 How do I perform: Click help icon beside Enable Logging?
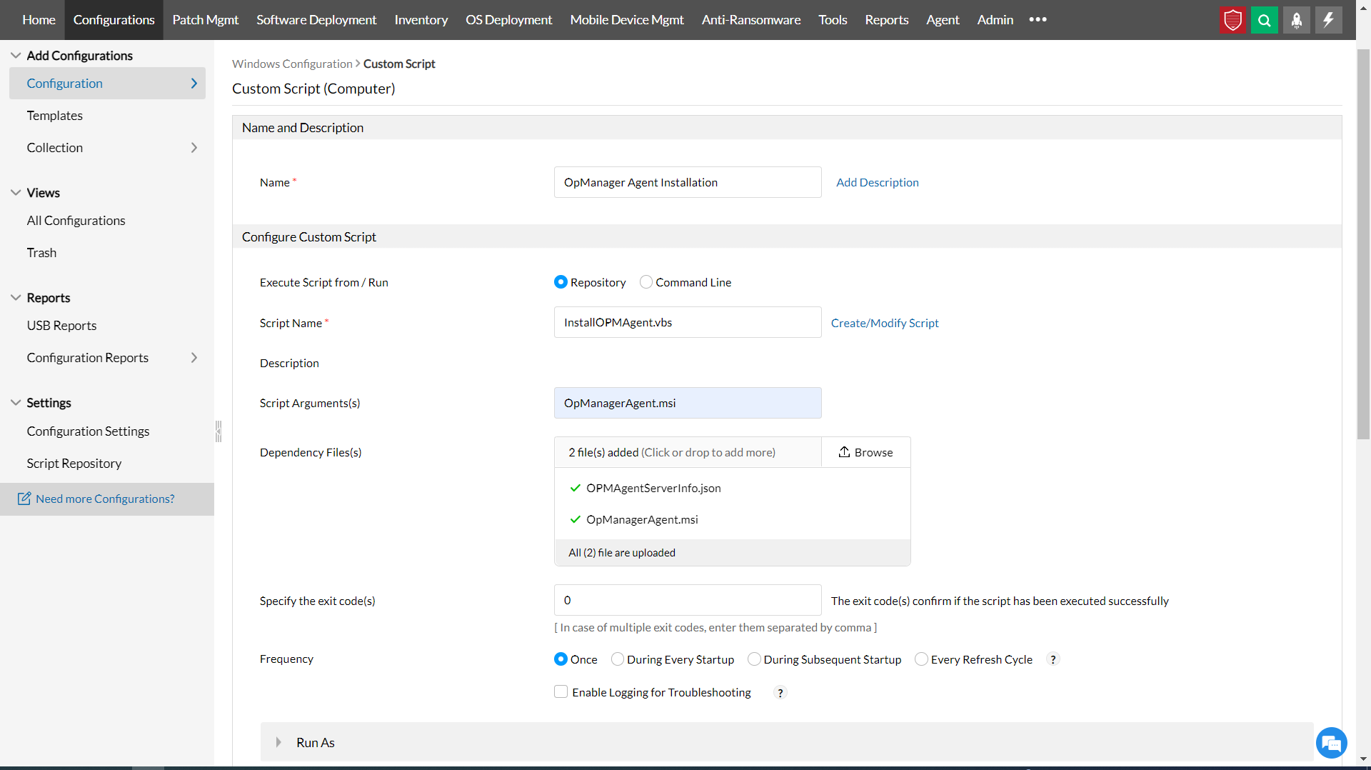[x=780, y=692]
